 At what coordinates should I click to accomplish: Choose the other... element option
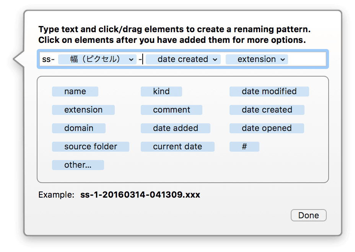pyautogui.click(x=78, y=165)
